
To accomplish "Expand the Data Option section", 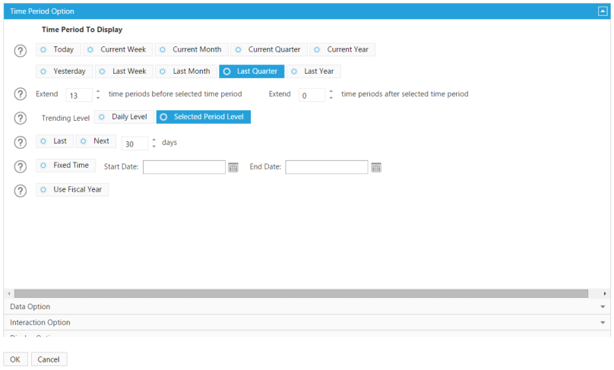I will [307, 307].
